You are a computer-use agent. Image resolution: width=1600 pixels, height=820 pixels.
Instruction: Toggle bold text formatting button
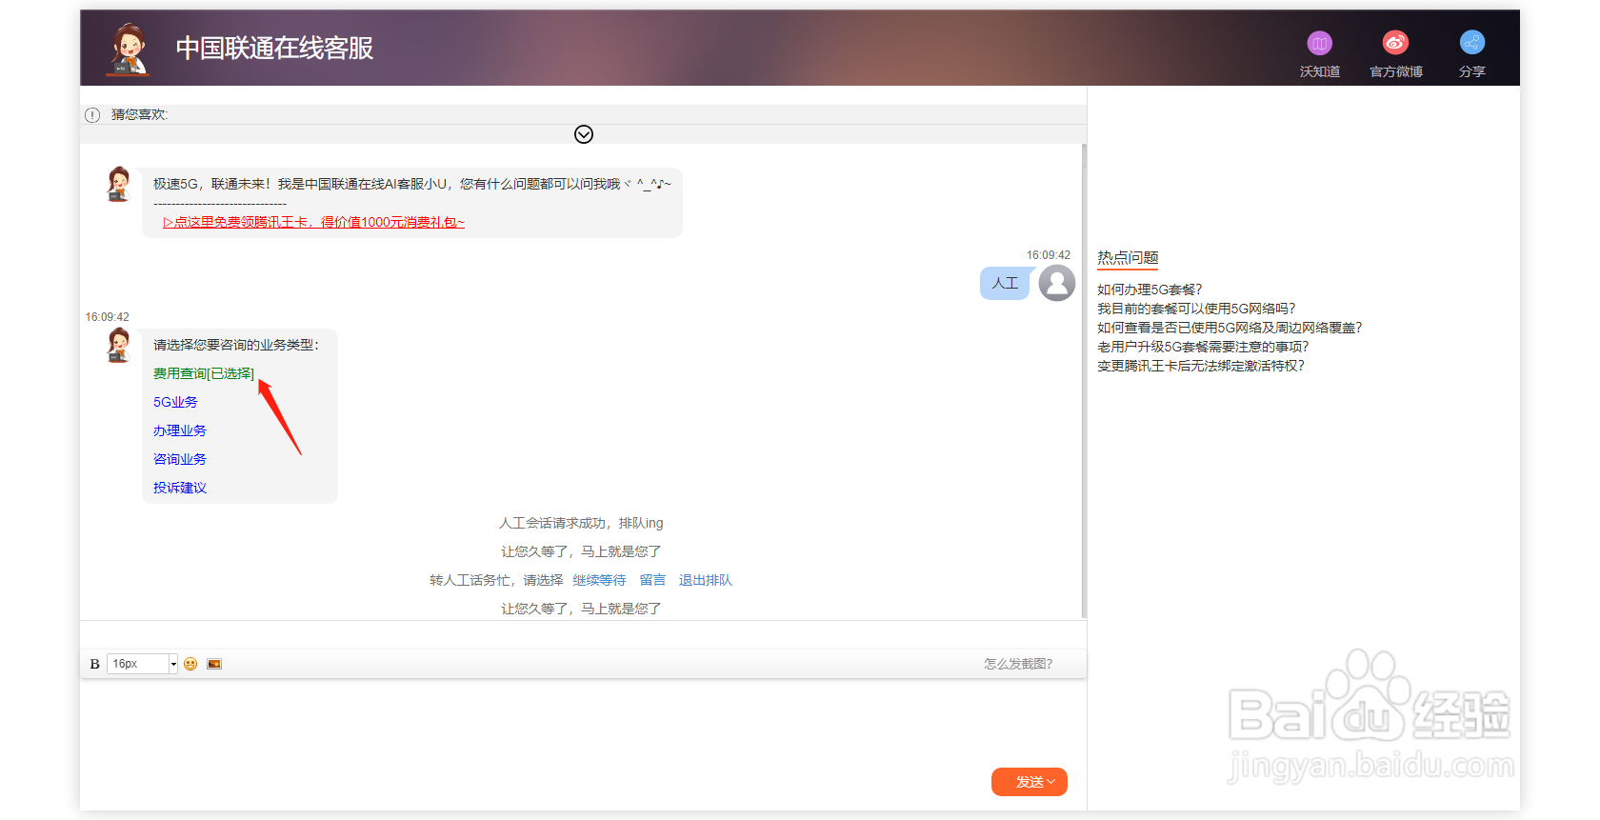(94, 664)
